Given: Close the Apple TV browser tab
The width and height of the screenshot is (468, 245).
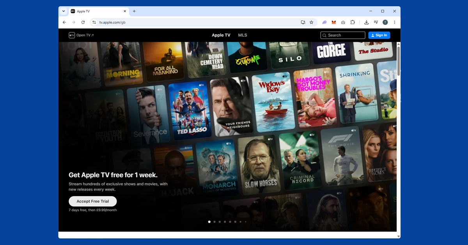Looking at the screenshot, I should click(125, 11).
